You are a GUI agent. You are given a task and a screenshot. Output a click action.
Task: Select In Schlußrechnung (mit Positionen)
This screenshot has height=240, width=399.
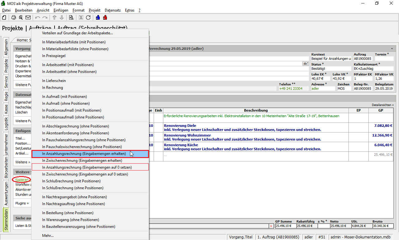pos(71,181)
